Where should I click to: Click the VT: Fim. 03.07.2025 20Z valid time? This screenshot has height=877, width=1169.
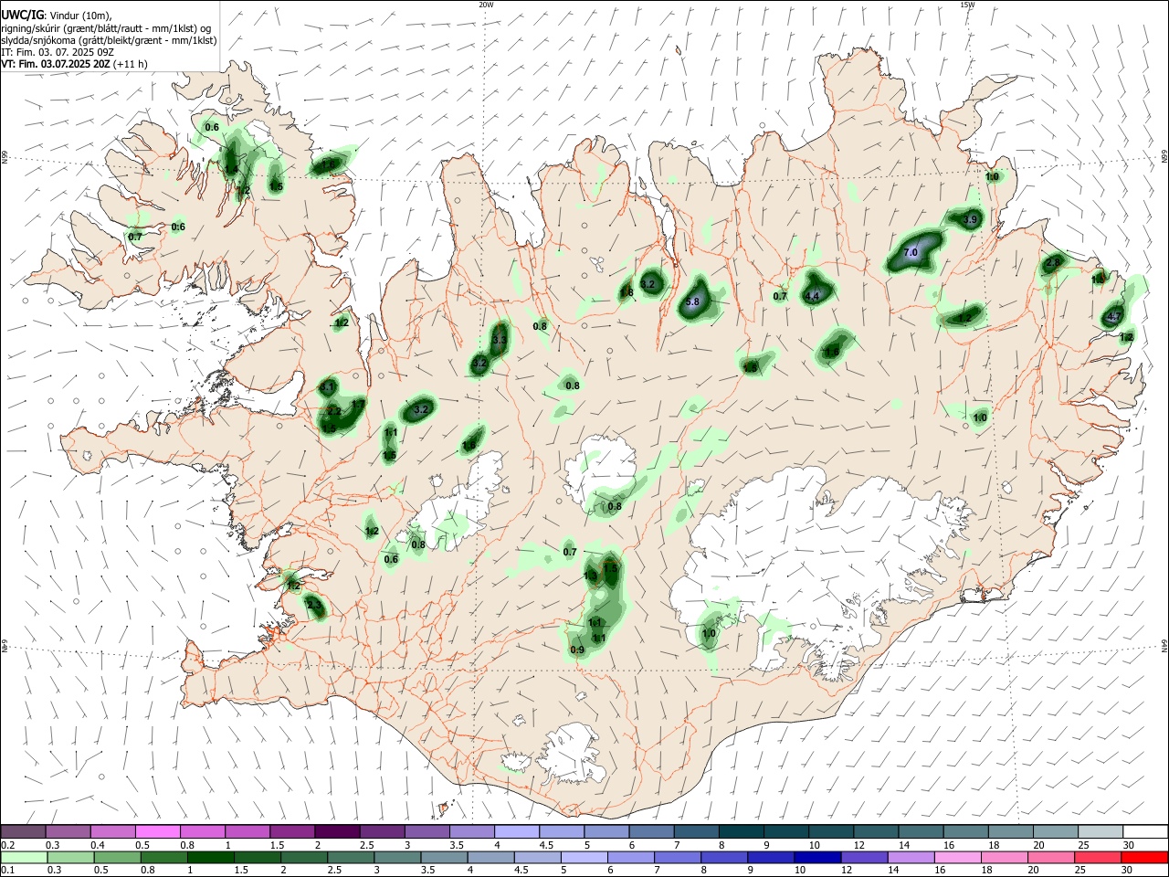pos(57,64)
